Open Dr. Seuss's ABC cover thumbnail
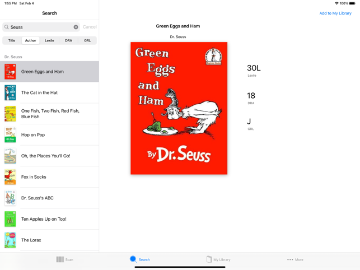This screenshot has height=270, width=360. (10, 198)
